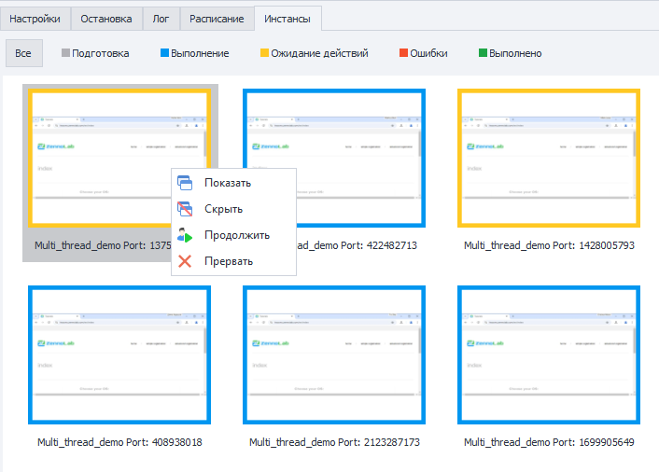Open the Остановка tab
The width and height of the screenshot is (659, 472).
tap(106, 19)
